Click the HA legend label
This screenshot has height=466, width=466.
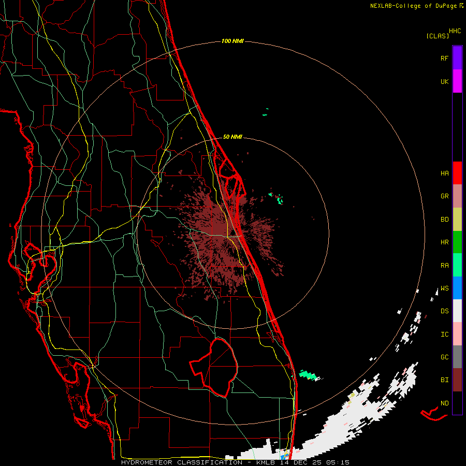[444, 173]
